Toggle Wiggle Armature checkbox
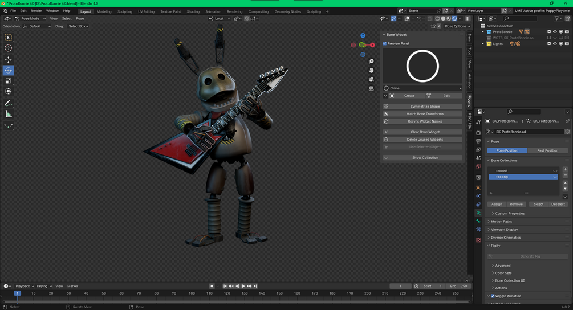The image size is (573, 310). (493, 296)
